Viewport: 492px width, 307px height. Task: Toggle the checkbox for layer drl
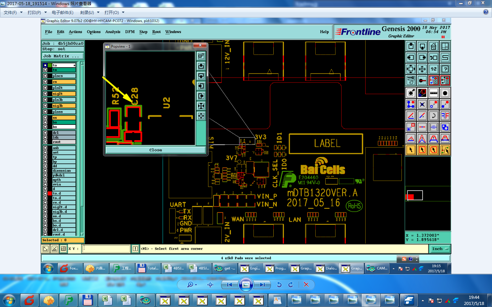pyautogui.click(x=45, y=133)
